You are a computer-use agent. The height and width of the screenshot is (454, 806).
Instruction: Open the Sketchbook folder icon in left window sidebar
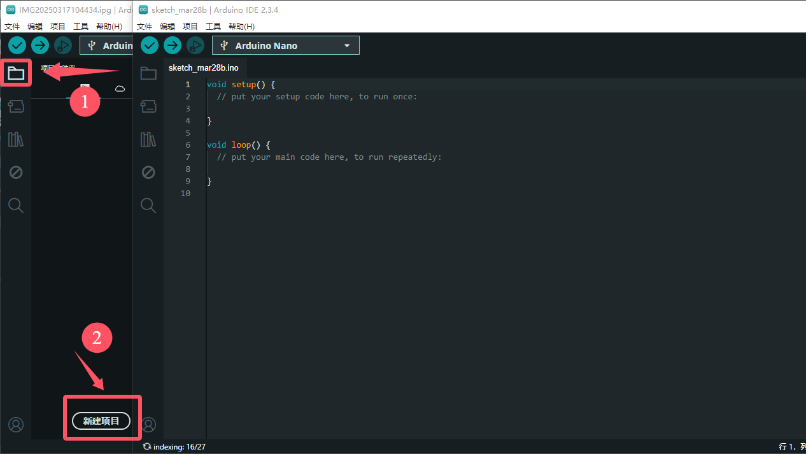(16, 73)
